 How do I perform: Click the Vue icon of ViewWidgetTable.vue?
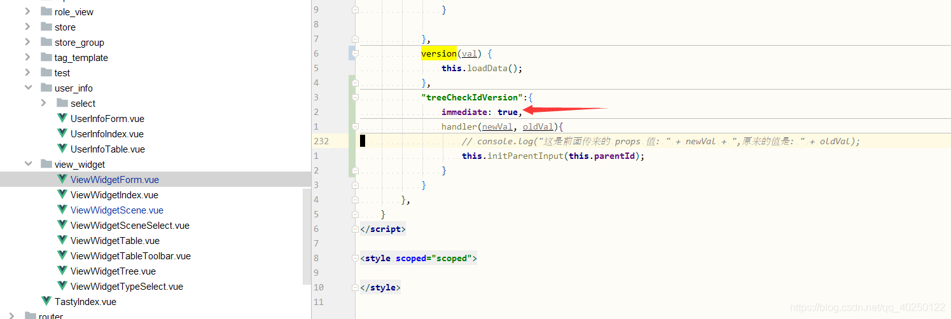(62, 240)
